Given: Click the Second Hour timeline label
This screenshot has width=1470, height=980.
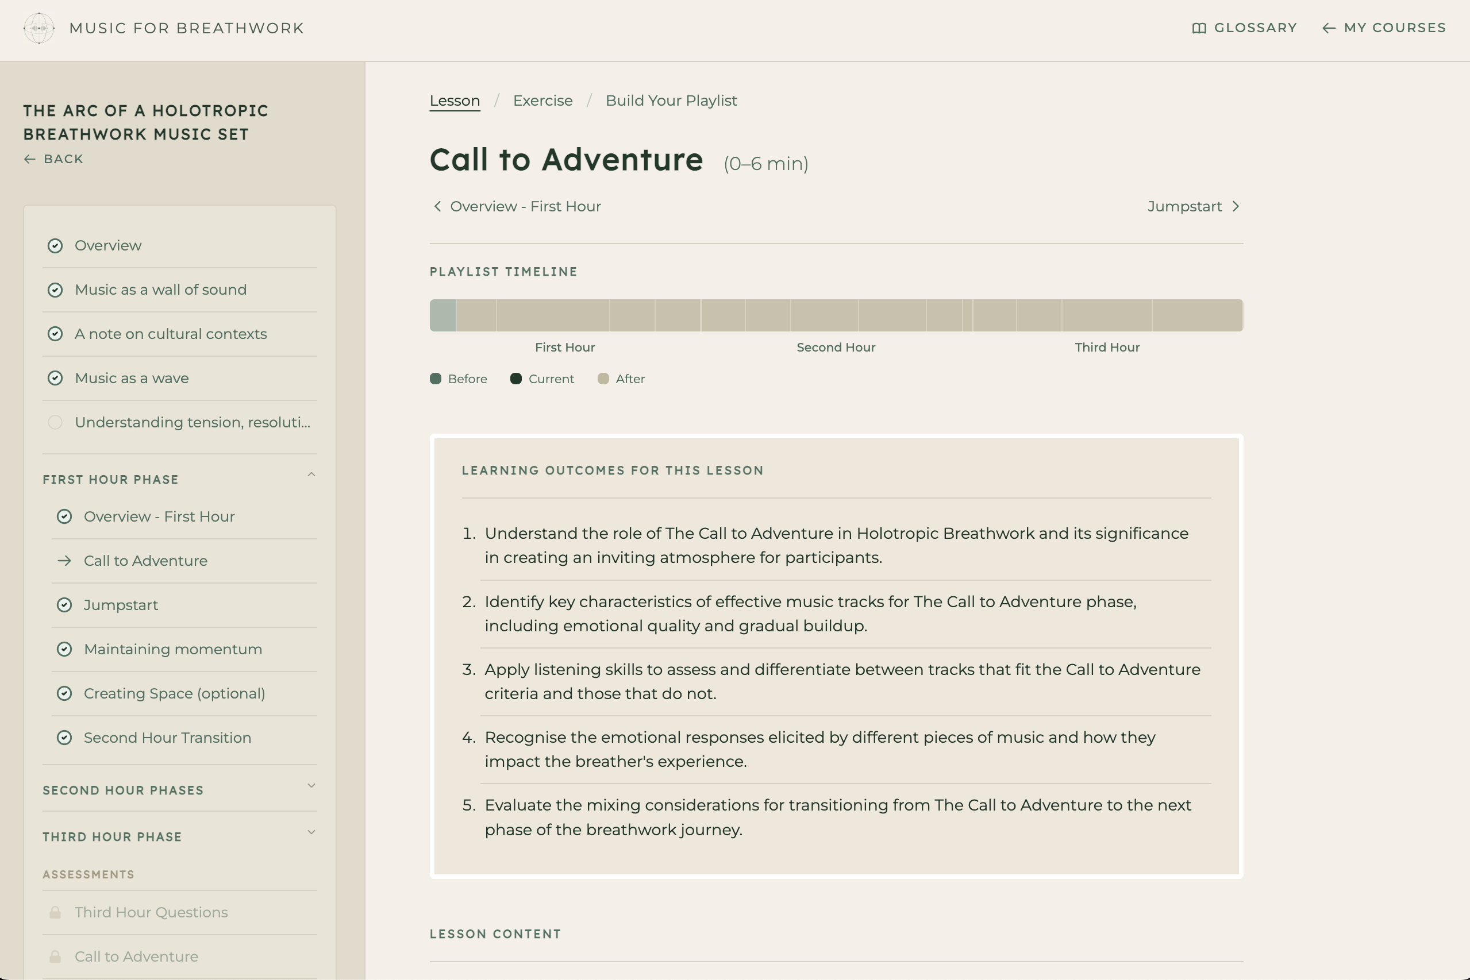Looking at the screenshot, I should click(x=836, y=348).
